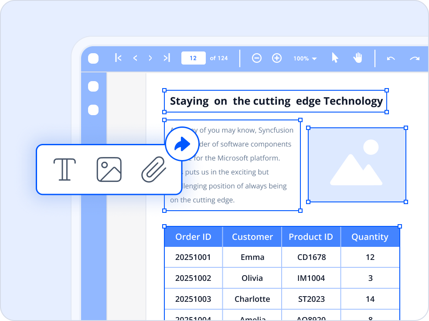The image size is (429, 321).
Task: Click the upper white square sidebar button
Action: [x=93, y=86]
